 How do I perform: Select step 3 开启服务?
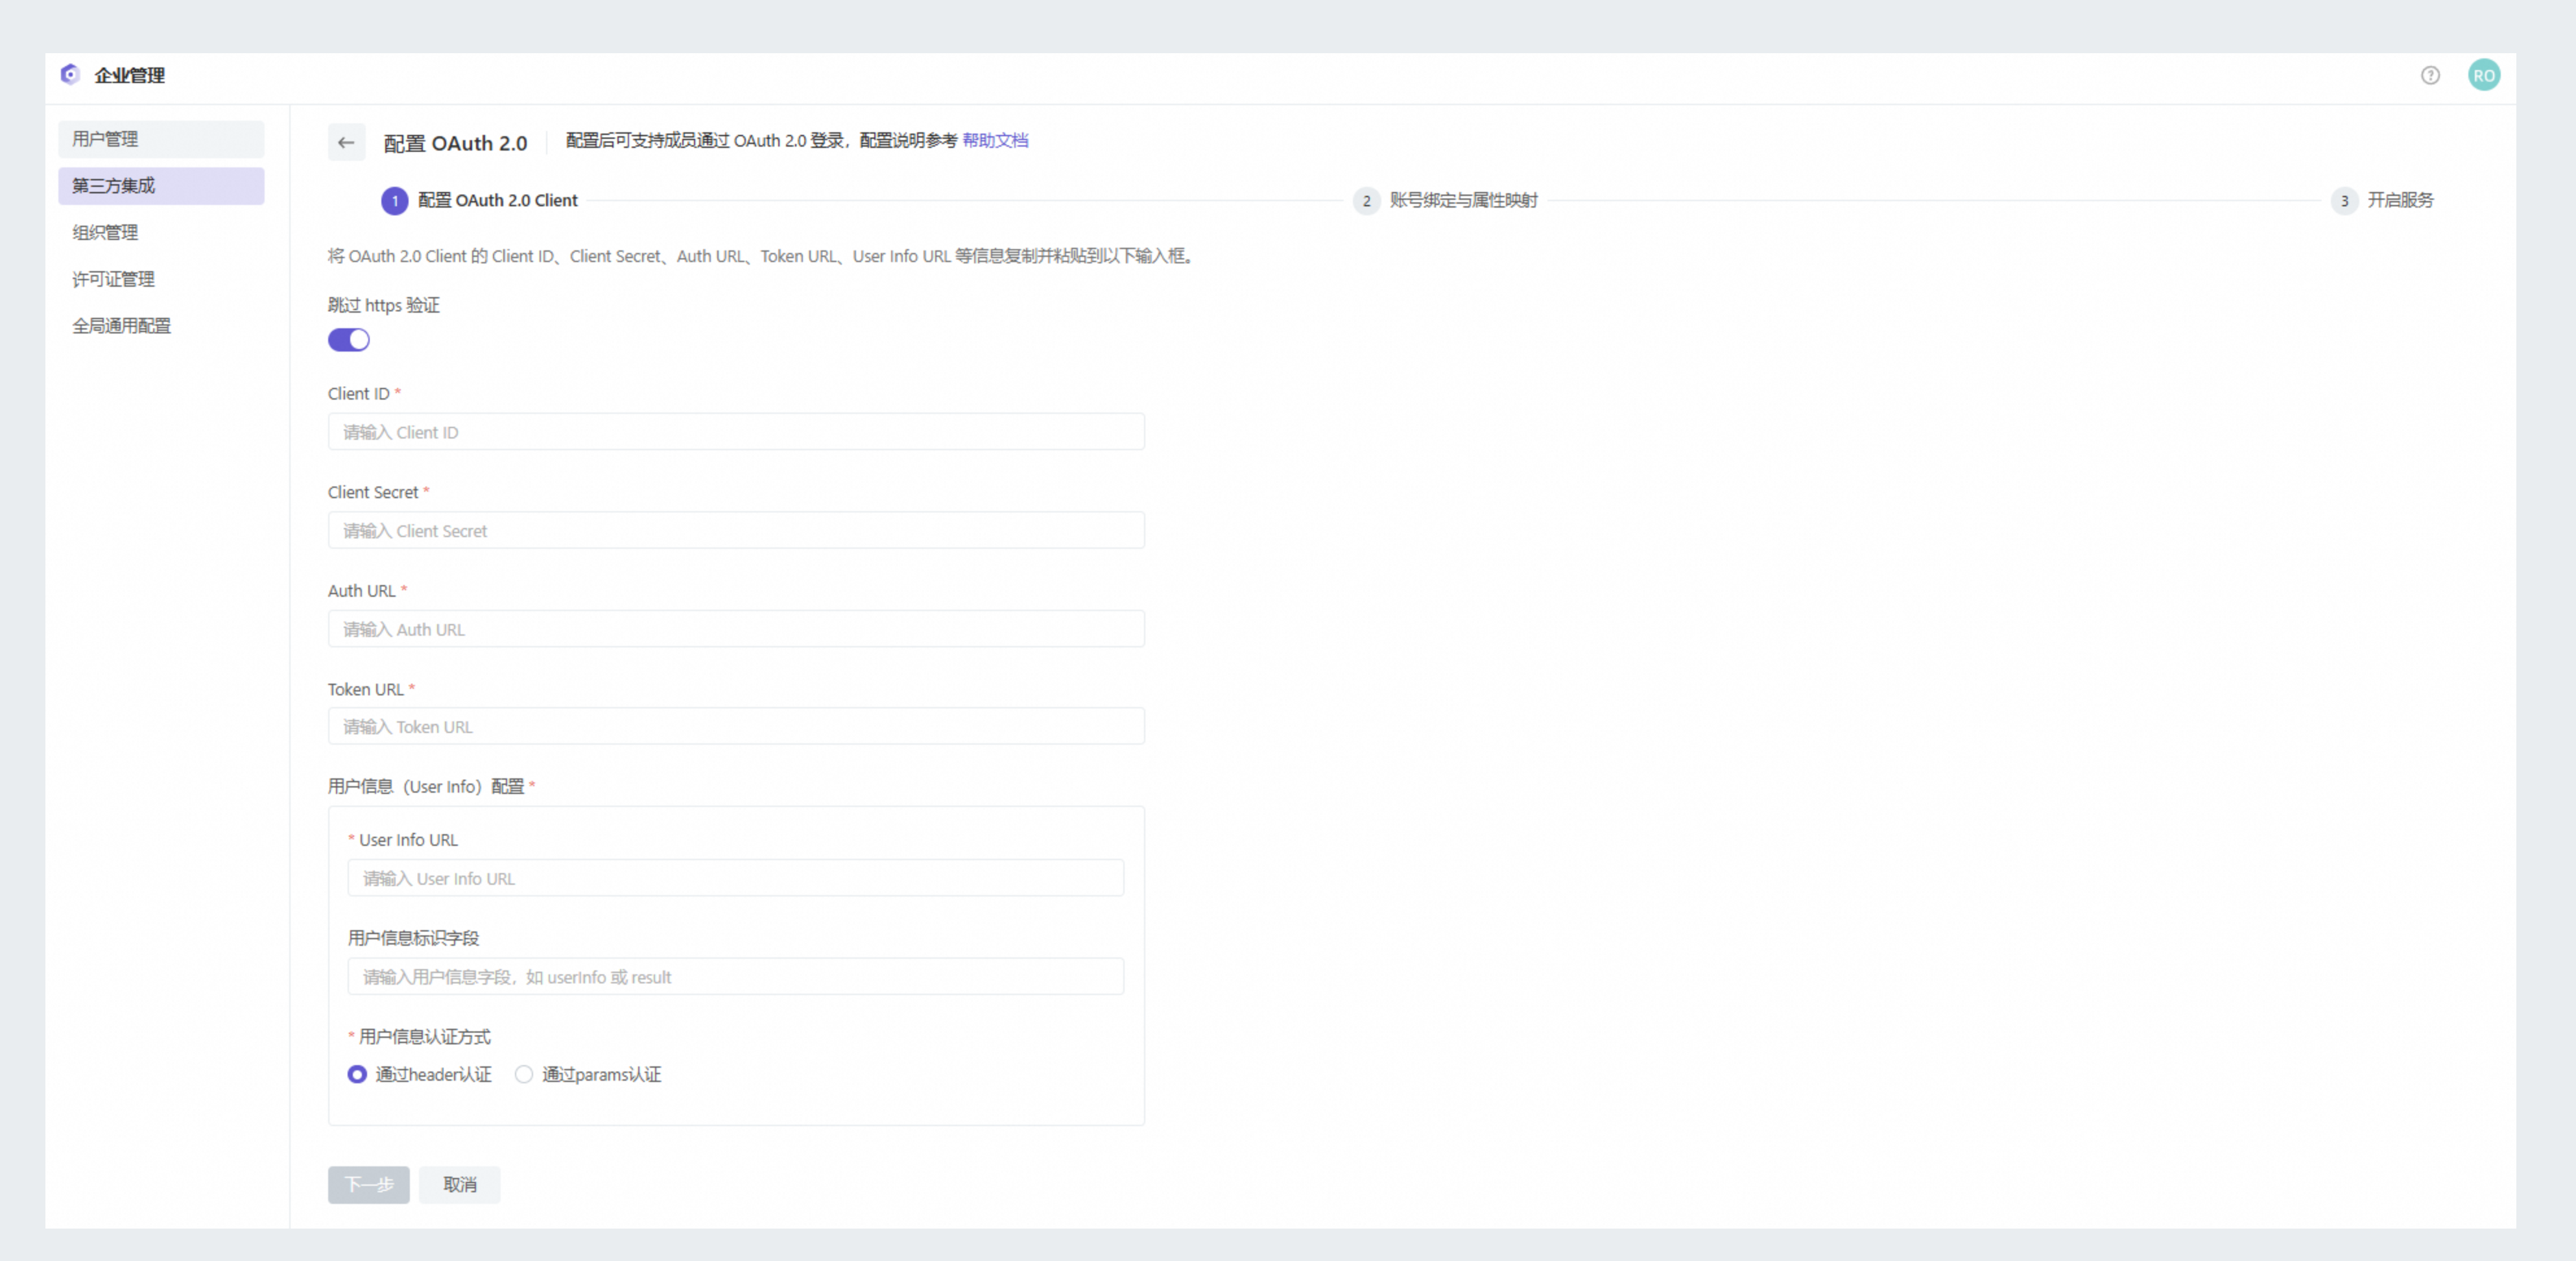pos(2383,201)
